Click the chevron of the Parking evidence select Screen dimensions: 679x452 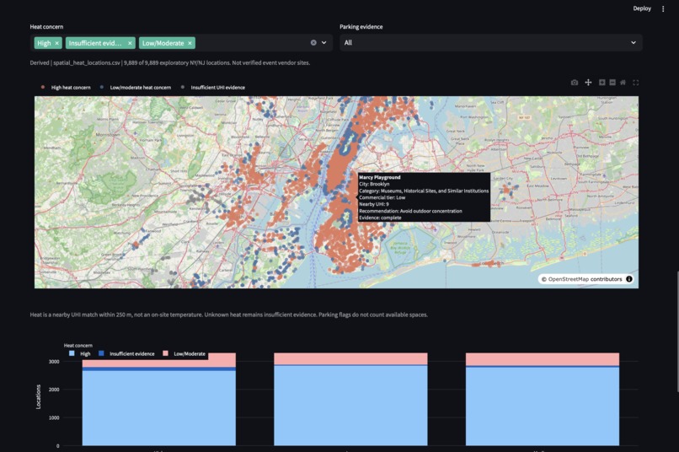click(634, 42)
